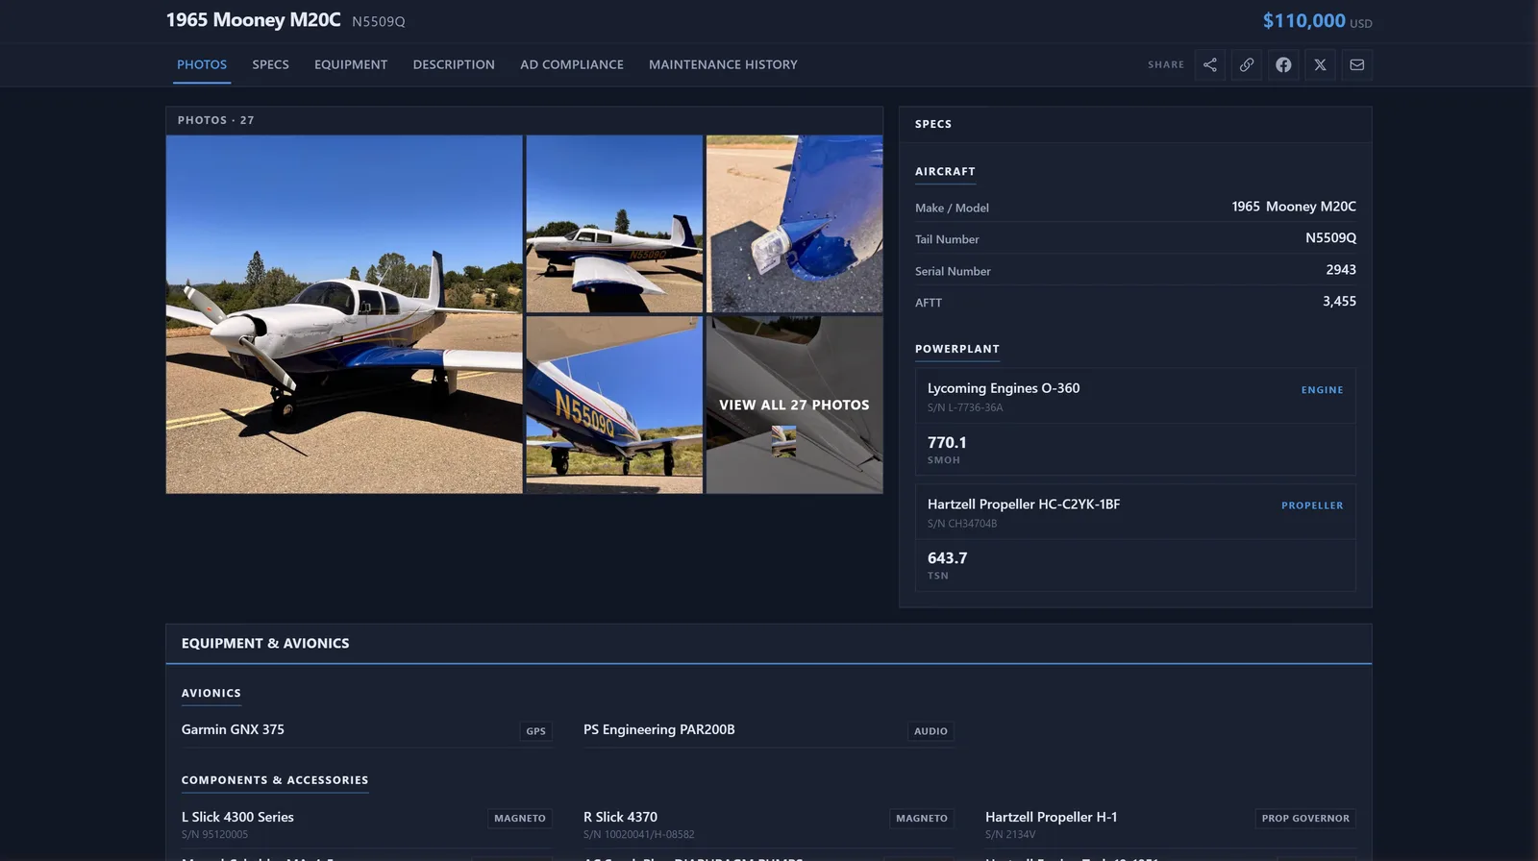
Task: Click Make / Model value 1965 Mooney M20C
Action: tap(1294, 207)
